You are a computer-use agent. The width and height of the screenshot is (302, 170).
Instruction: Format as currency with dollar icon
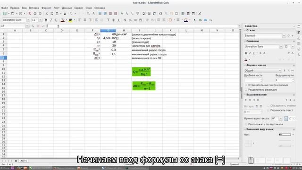pos(125,20)
